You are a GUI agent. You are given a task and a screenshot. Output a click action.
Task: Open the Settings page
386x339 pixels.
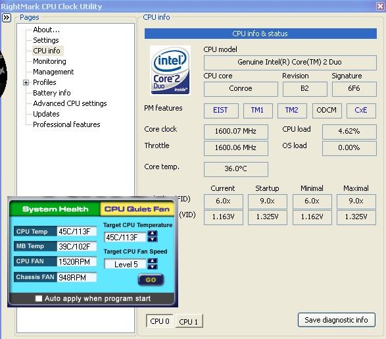(46, 40)
